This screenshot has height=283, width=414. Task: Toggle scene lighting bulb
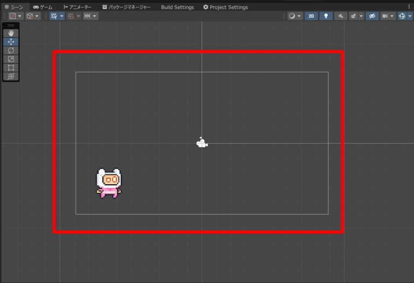point(326,16)
